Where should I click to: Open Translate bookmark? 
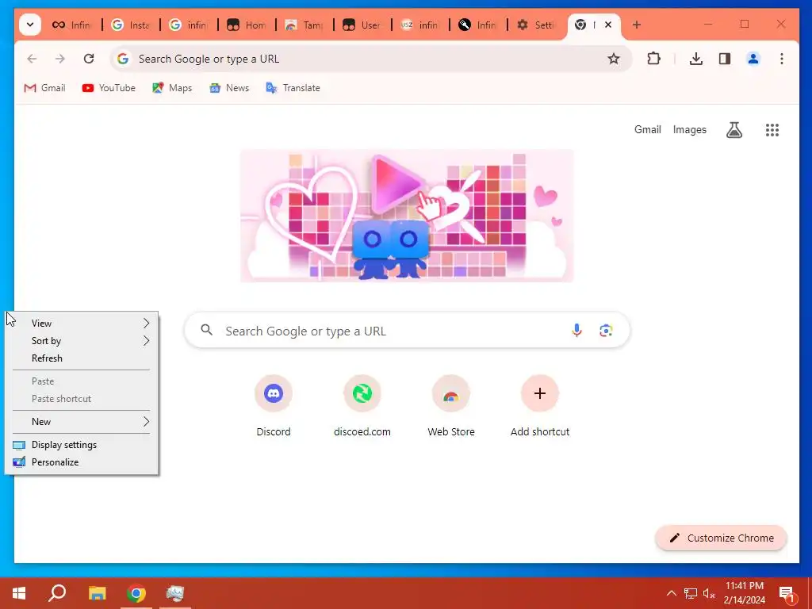click(293, 88)
